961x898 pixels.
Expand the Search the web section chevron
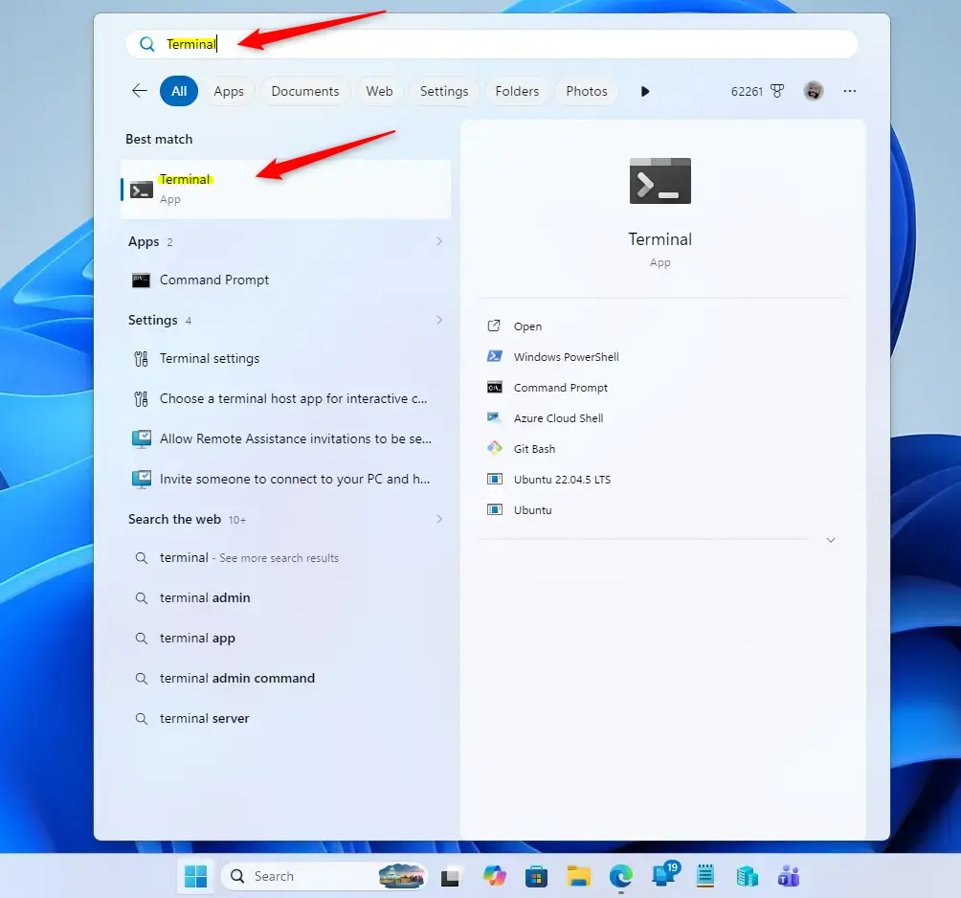tap(439, 519)
